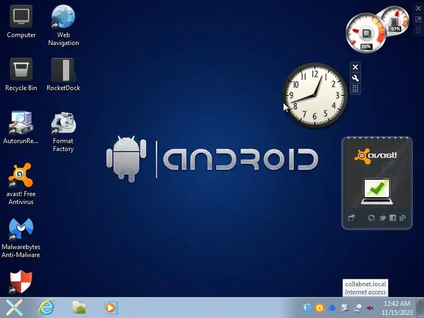This screenshot has width=424, height=318.
Task: Launch Internet Explorer from the taskbar
Action: pyautogui.click(x=46, y=307)
